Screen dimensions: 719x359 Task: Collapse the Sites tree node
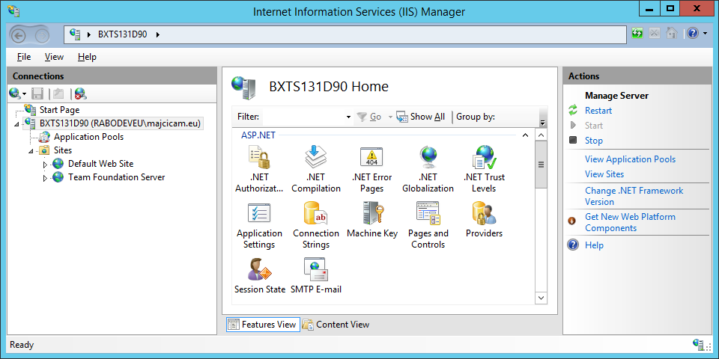point(31,150)
